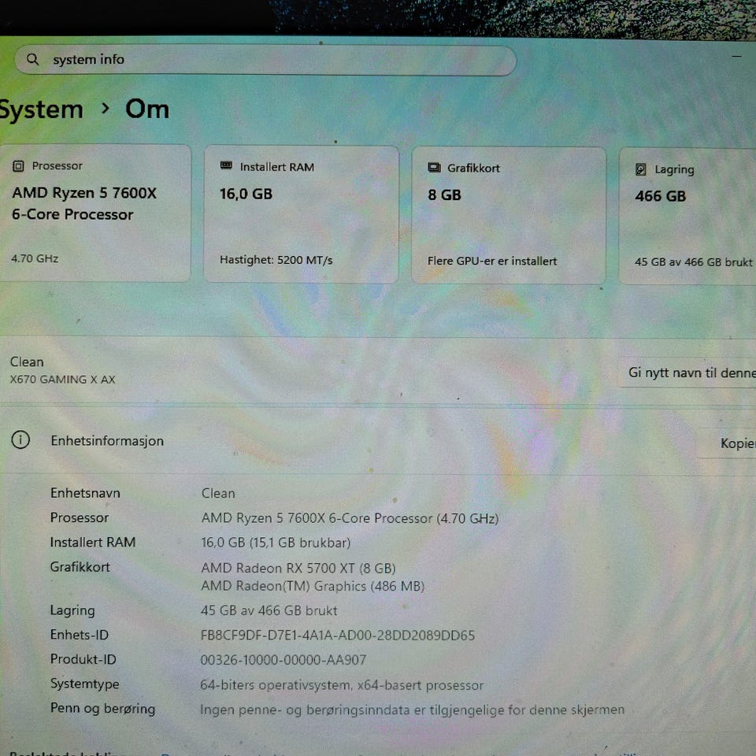The width and height of the screenshot is (756, 756).
Task: Select '16,0 GB (15,1 GB brukbar)' value
Action: click(276, 543)
